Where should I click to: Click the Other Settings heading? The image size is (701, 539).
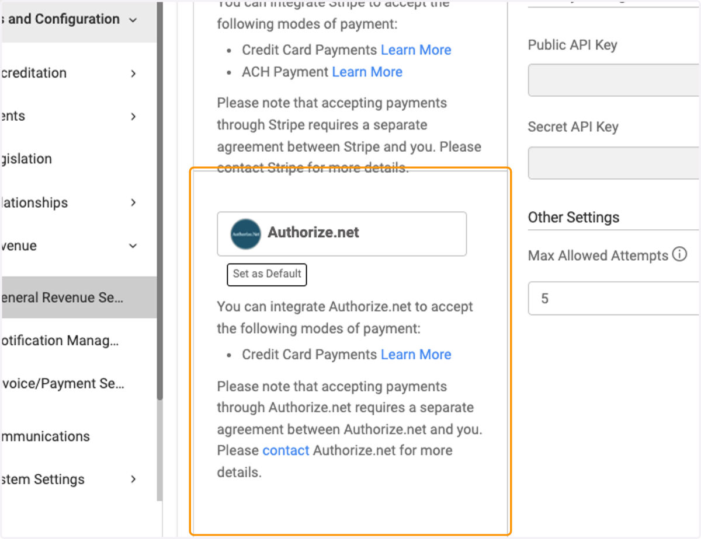[574, 218]
